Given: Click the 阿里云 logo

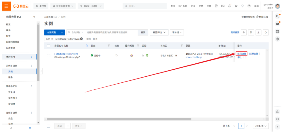Looking at the screenshot, I should point(21,6).
